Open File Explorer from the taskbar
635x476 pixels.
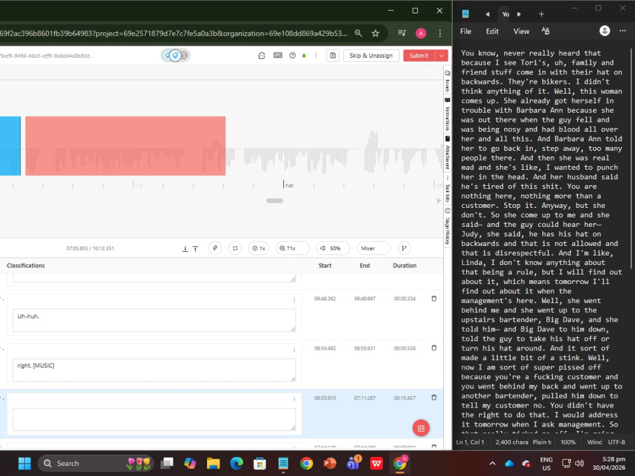point(213,463)
